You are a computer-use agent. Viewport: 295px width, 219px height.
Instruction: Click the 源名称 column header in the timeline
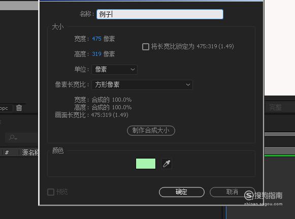(x=30, y=152)
